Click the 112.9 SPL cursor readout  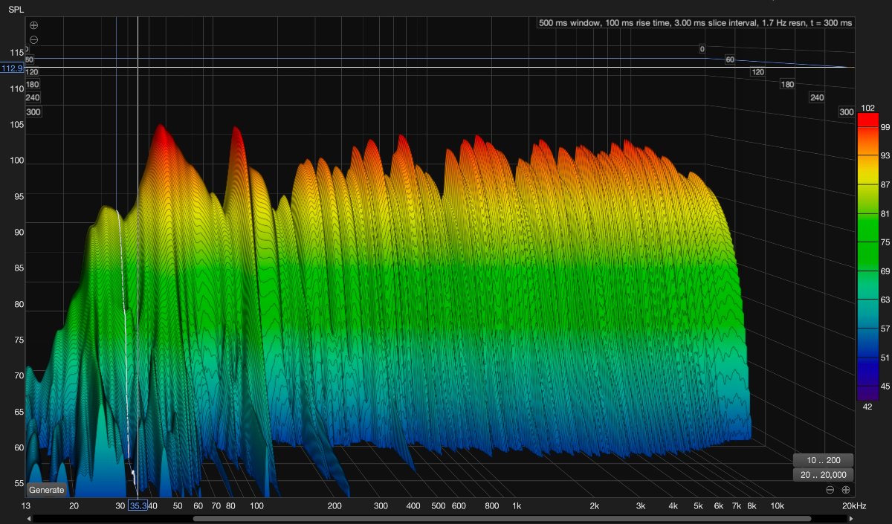coord(12,68)
